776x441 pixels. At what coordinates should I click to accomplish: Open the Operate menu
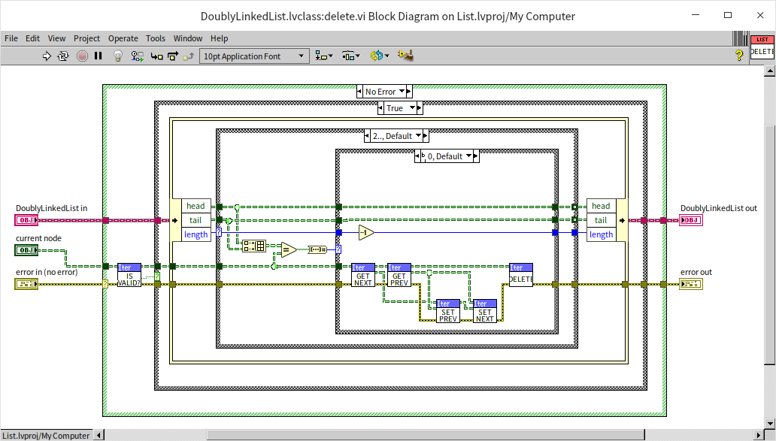(x=123, y=38)
